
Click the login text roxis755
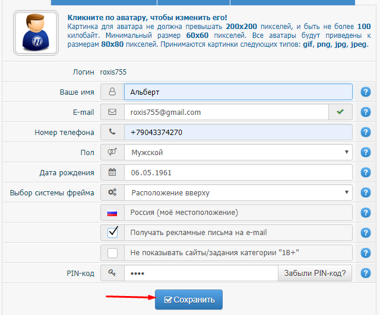(113, 72)
